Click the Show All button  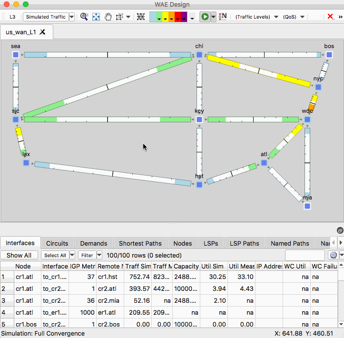(19, 255)
